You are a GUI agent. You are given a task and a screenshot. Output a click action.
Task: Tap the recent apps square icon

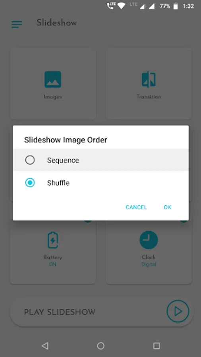(157, 346)
